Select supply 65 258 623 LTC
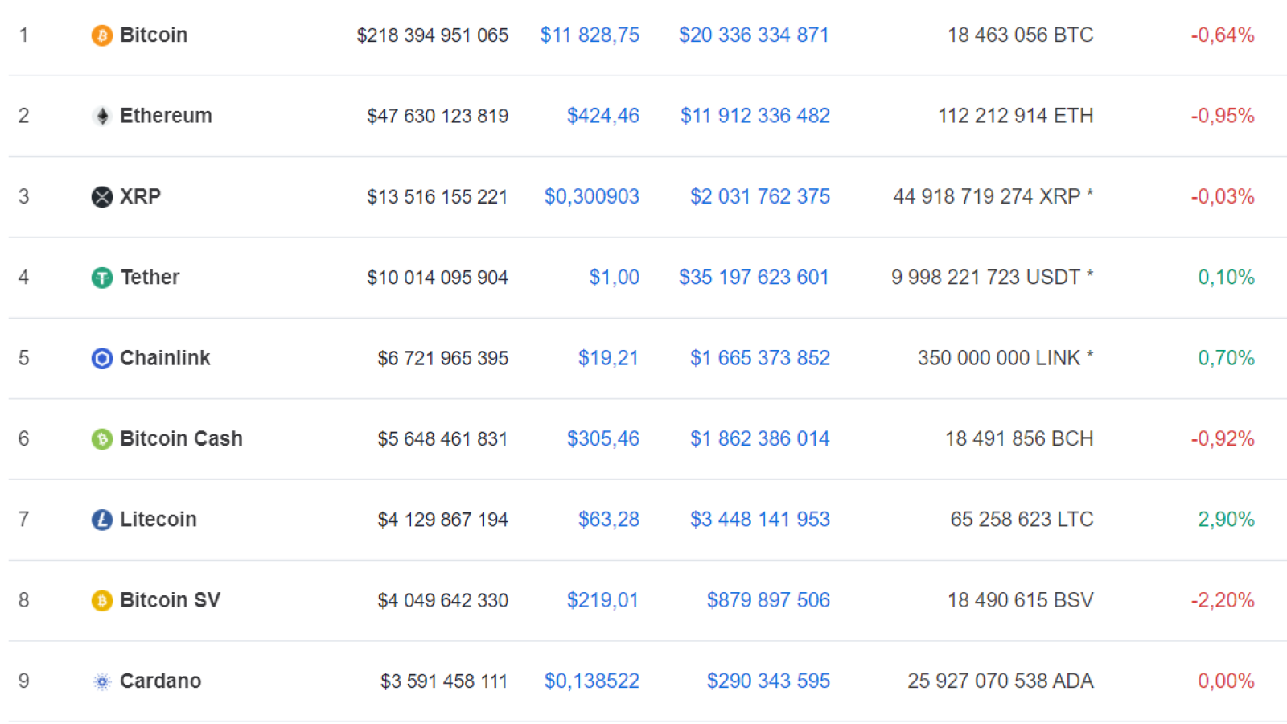The height and width of the screenshot is (724, 1287). tap(1022, 520)
